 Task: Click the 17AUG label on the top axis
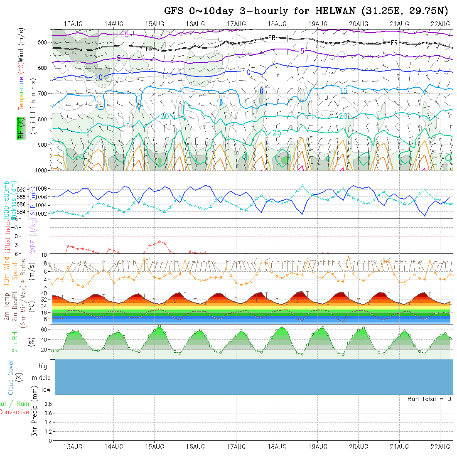[x=236, y=24]
